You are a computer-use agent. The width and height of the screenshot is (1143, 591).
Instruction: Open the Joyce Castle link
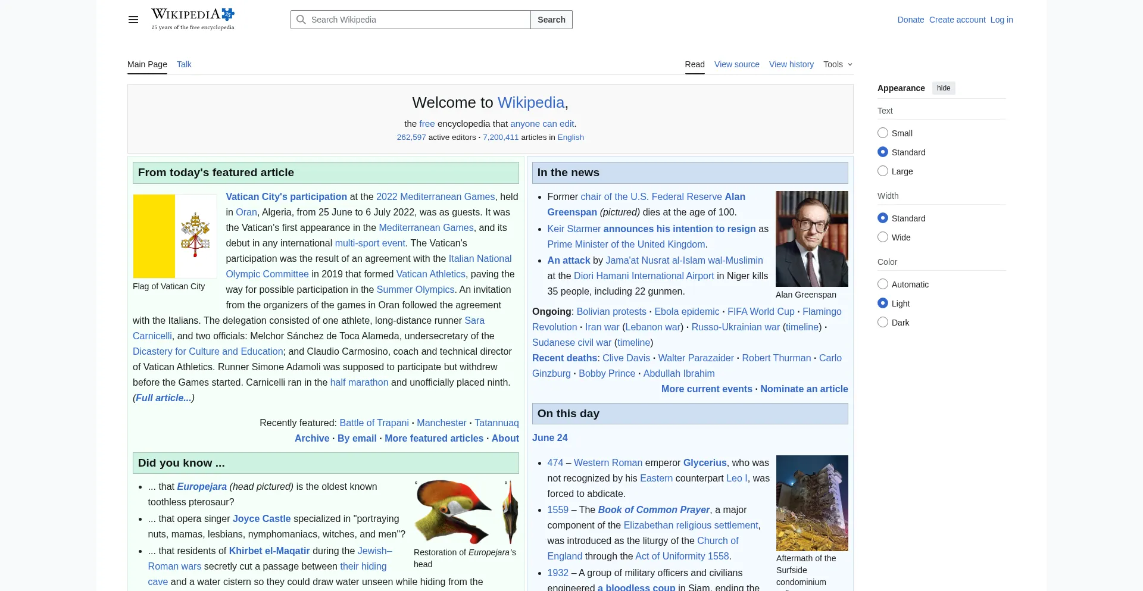click(262, 518)
